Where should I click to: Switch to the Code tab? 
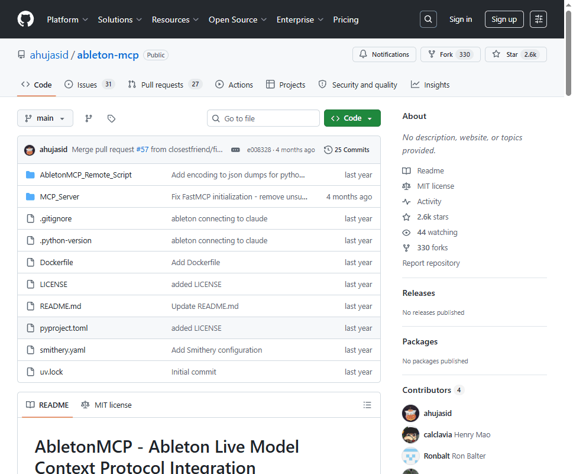[36, 85]
